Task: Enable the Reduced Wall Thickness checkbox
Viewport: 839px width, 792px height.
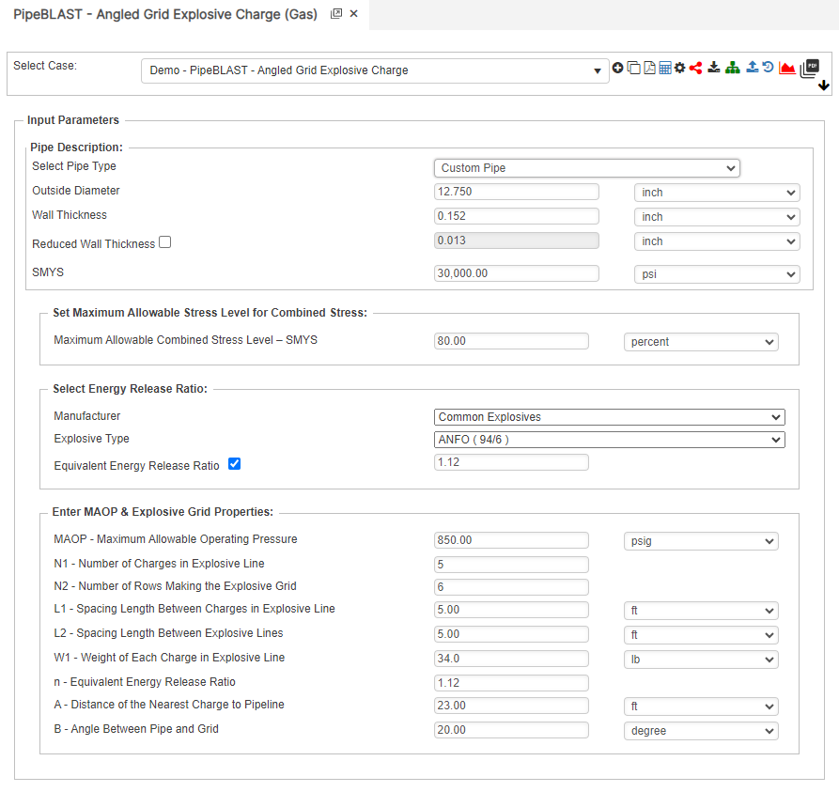Action: (x=165, y=242)
